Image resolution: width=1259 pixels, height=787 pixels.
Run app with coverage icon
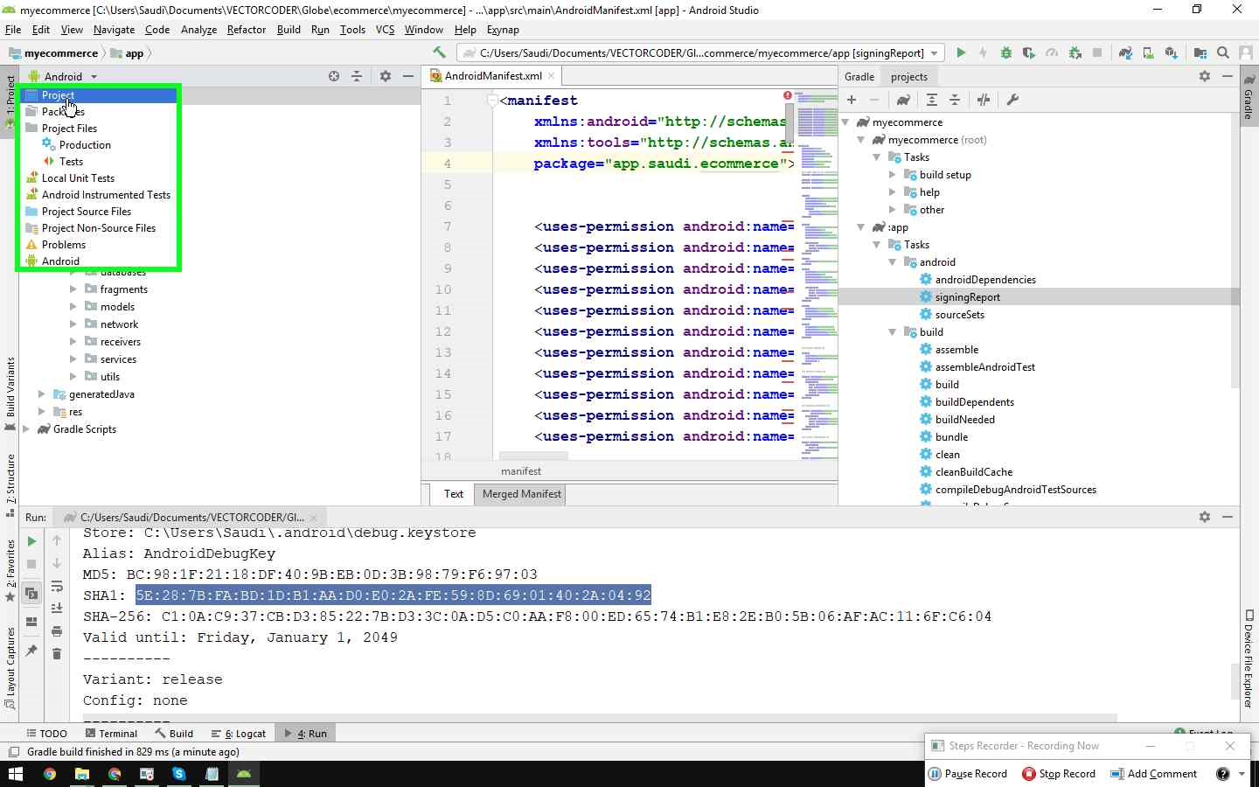coord(1029,52)
